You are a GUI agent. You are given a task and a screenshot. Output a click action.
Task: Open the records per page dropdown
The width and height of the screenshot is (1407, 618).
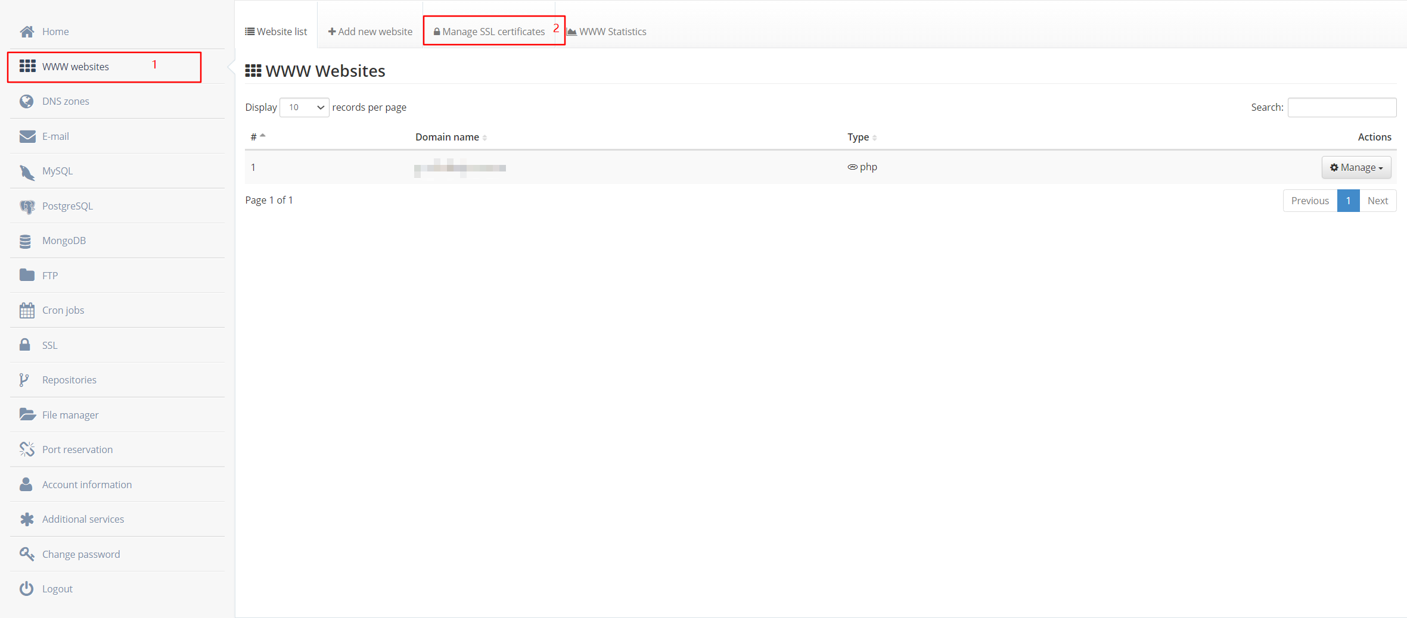304,107
